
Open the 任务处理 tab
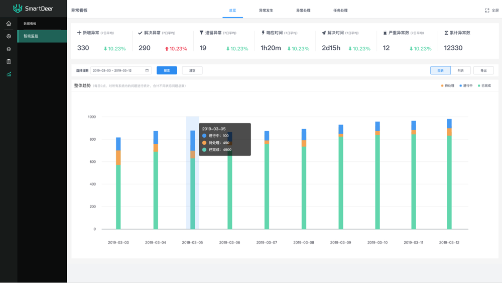(x=340, y=10)
